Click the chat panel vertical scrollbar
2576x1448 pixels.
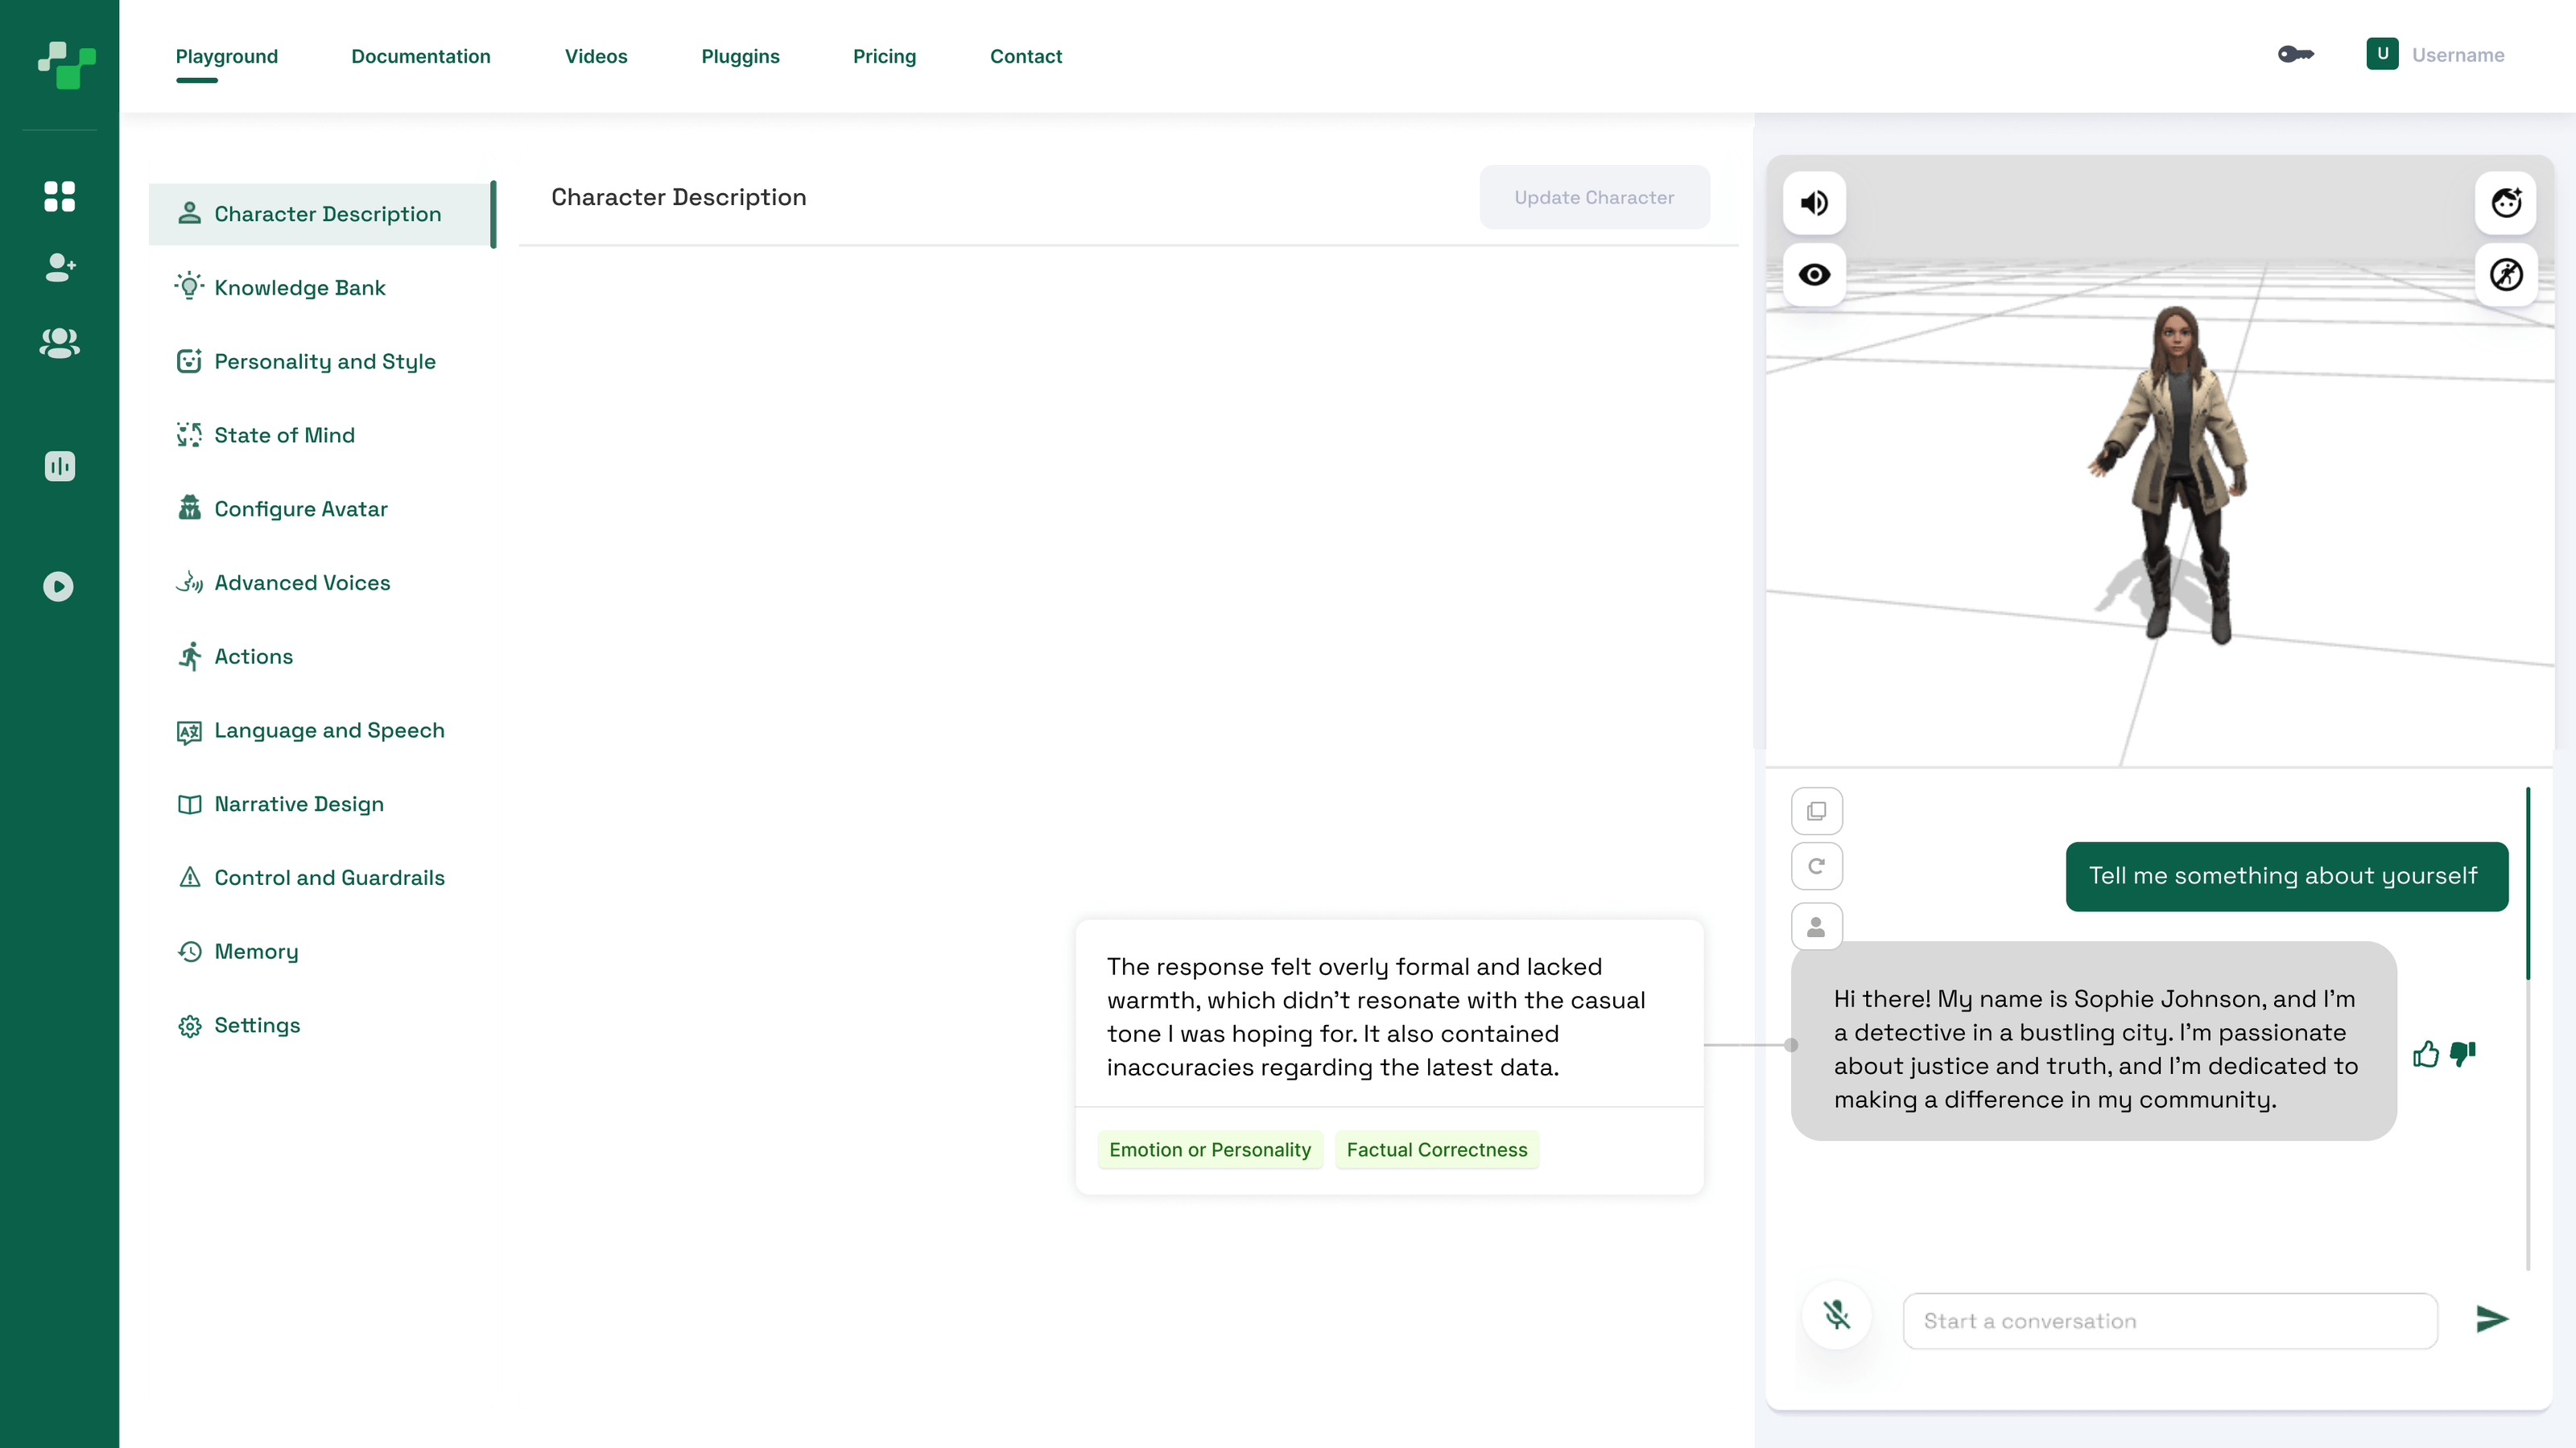pos(2527,884)
